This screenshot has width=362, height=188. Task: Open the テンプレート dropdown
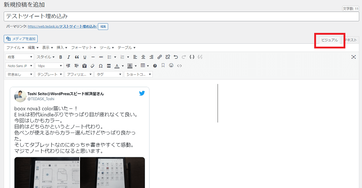click(x=49, y=74)
